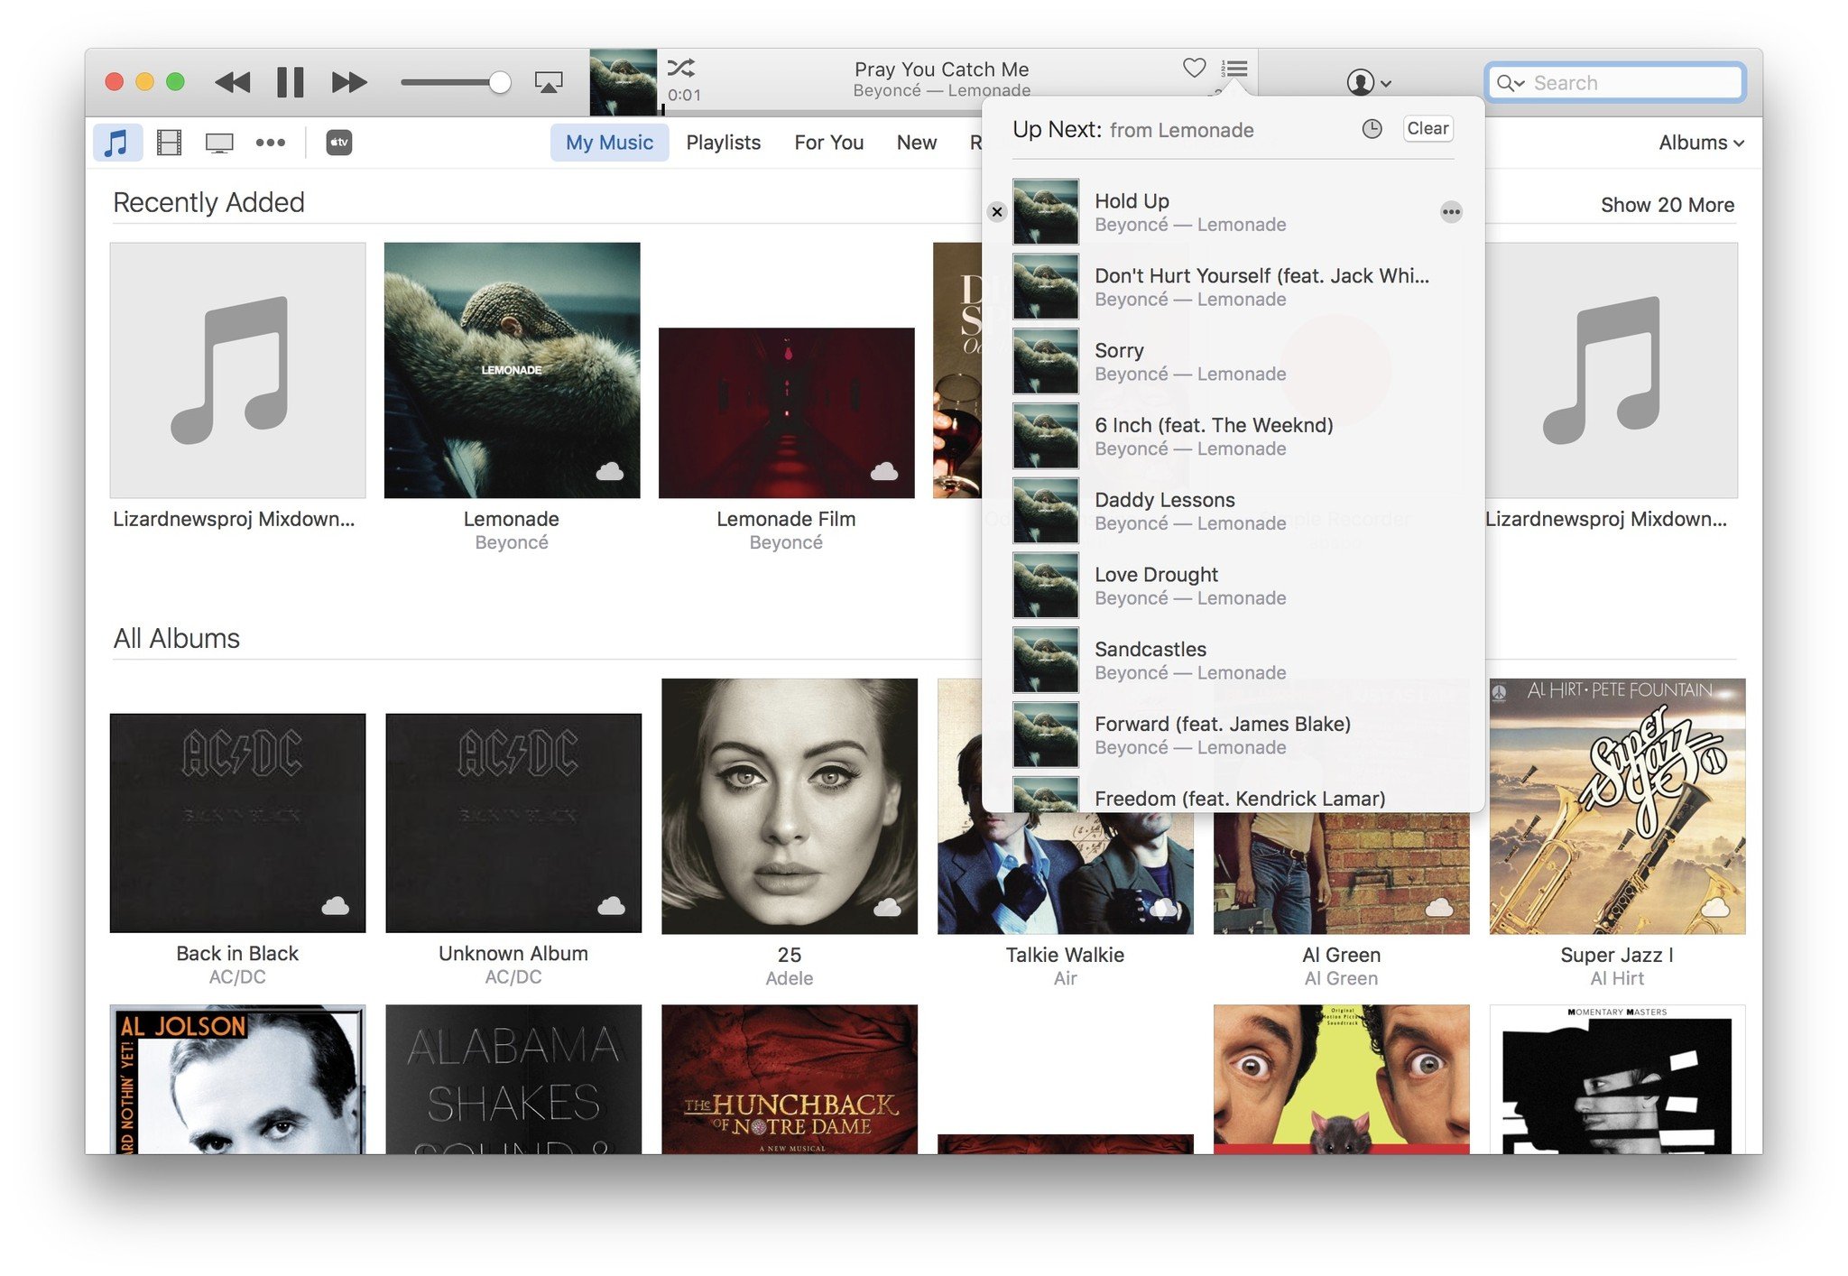Select Don't Hurt Yourself in queue

pos(1233,287)
